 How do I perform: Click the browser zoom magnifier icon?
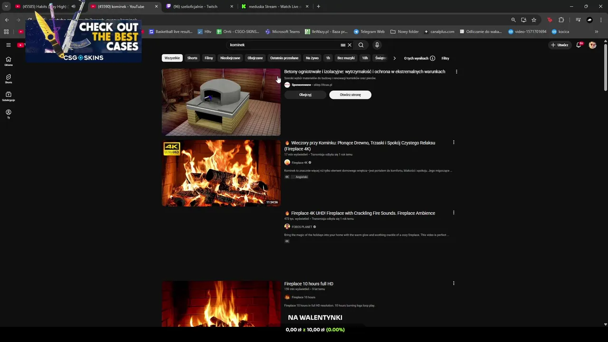(513, 20)
